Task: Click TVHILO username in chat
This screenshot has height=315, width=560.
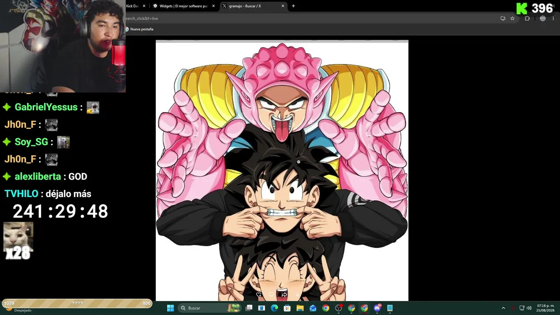Action: [x=21, y=194]
